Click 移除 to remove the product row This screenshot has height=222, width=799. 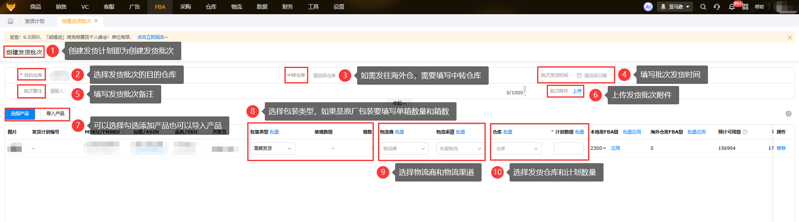781,148
